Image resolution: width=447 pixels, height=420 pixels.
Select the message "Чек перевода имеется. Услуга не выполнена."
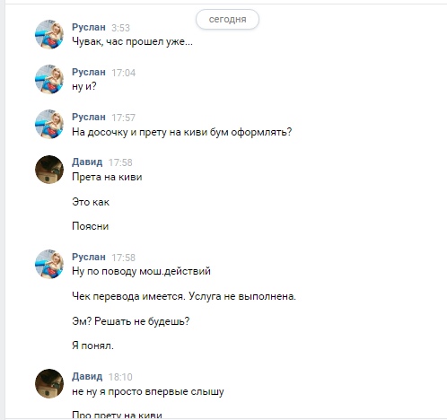(x=184, y=296)
